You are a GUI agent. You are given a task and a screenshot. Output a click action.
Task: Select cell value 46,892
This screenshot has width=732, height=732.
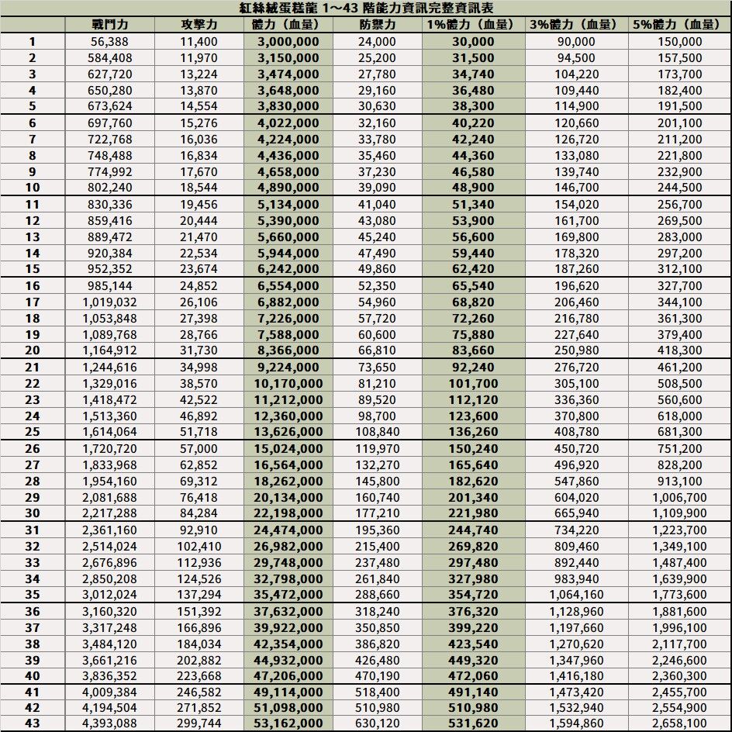(199, 416)
